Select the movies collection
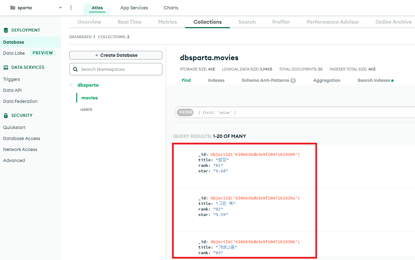Screen dimensions: 415x260 90,98
